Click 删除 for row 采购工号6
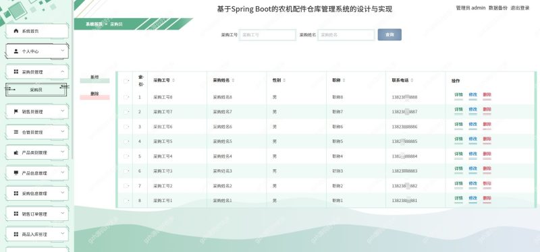This screenshot has width=540, height=252. coord(487,125)
